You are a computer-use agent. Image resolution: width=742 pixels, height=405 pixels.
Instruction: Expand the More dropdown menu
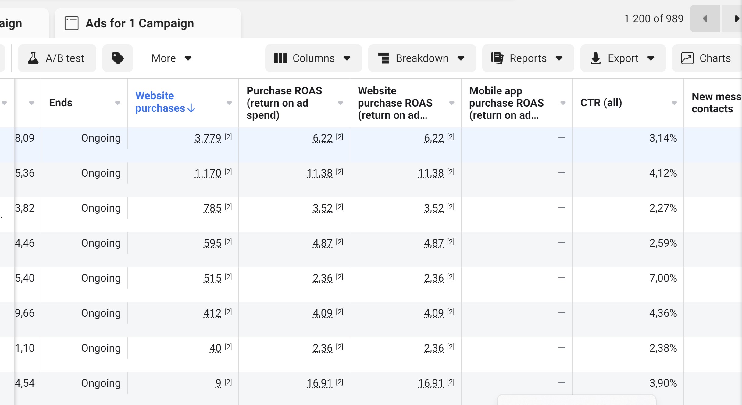click(172, 58)
